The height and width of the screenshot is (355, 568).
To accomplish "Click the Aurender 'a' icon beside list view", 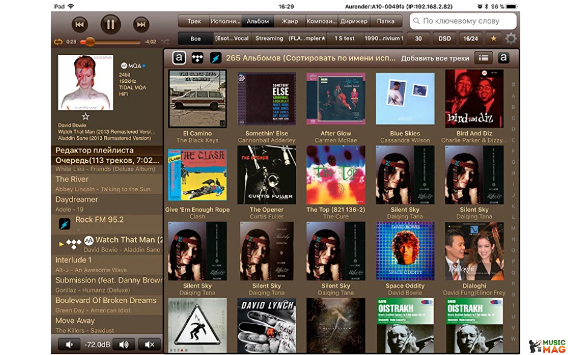I will pos(503,57).
